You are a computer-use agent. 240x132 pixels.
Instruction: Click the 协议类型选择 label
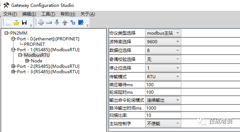pos(122,33)
